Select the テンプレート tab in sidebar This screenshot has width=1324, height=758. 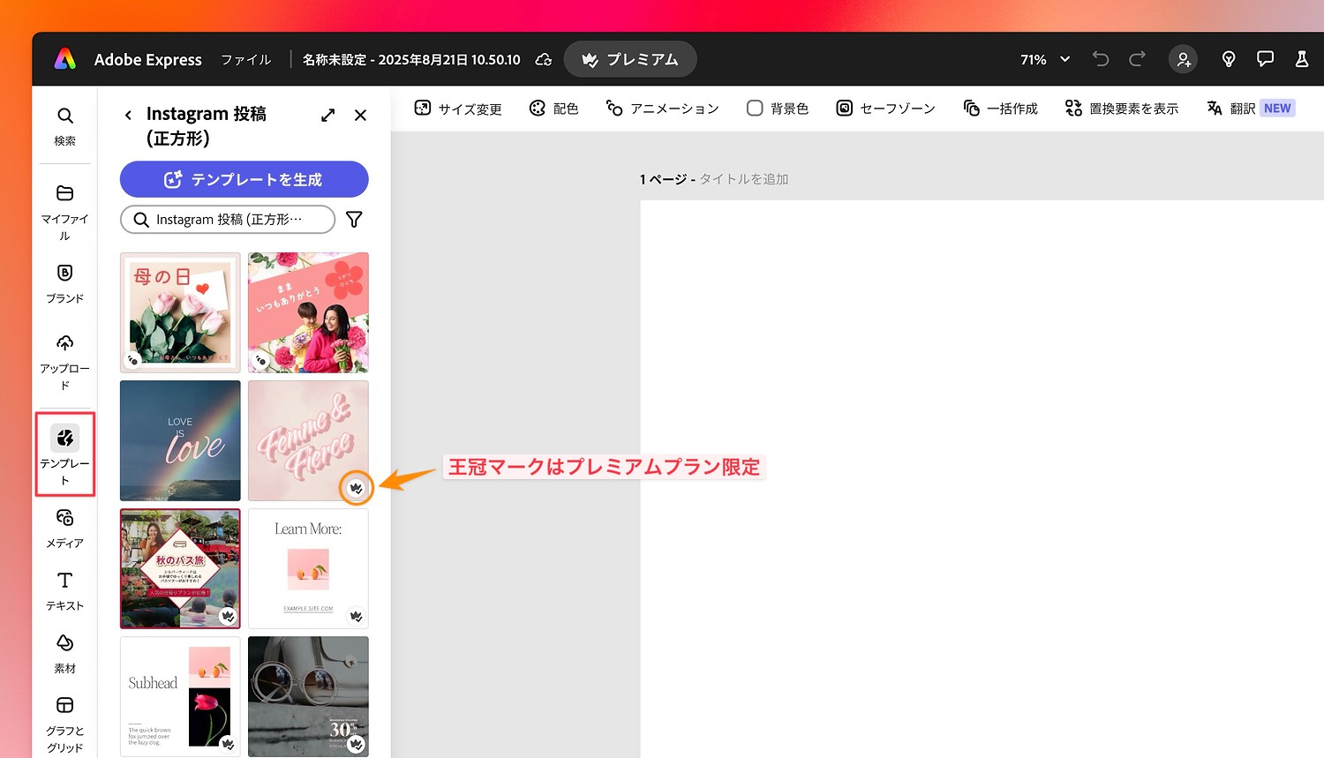[x=64, y=454]
